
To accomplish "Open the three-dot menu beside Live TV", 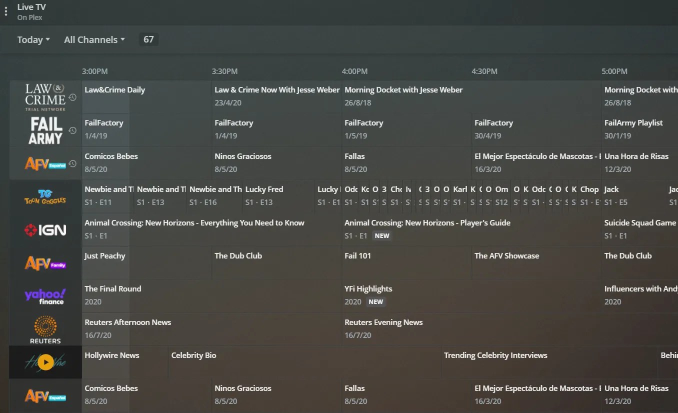I will pyautogui.click(x=6, y=11).
